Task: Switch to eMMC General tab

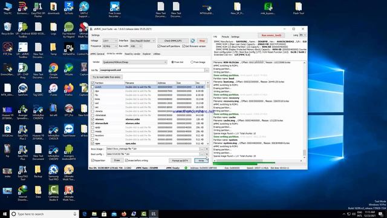Action: (x=97, y=54)
